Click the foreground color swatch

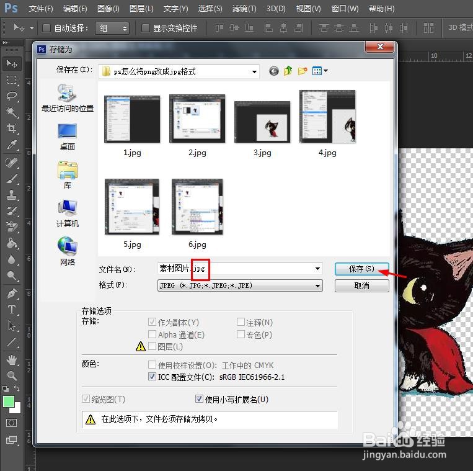[9, 402]
